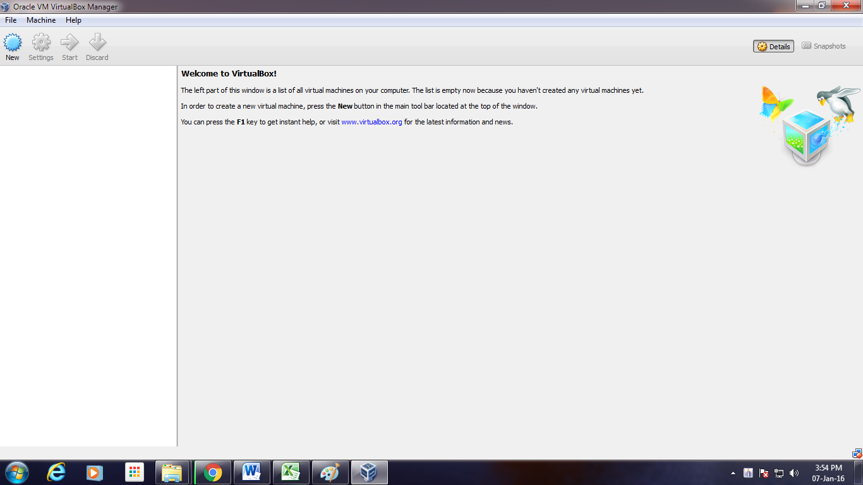The width and height of the screenshot is (863, 485).
Task: Open the Help menu
Action: point(73,20)
